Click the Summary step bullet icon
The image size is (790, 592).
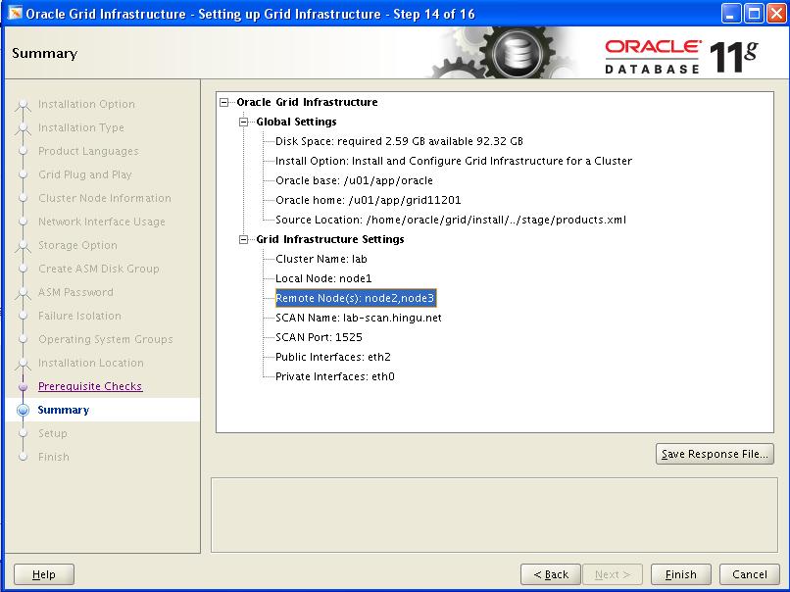pyautogui.click(x=23, y=411)
